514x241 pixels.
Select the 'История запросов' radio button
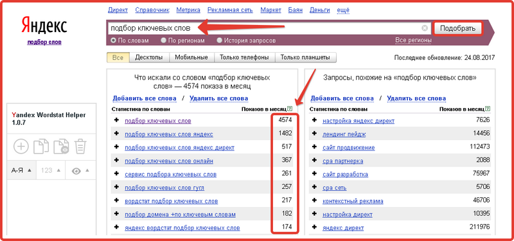coord(220,40)
